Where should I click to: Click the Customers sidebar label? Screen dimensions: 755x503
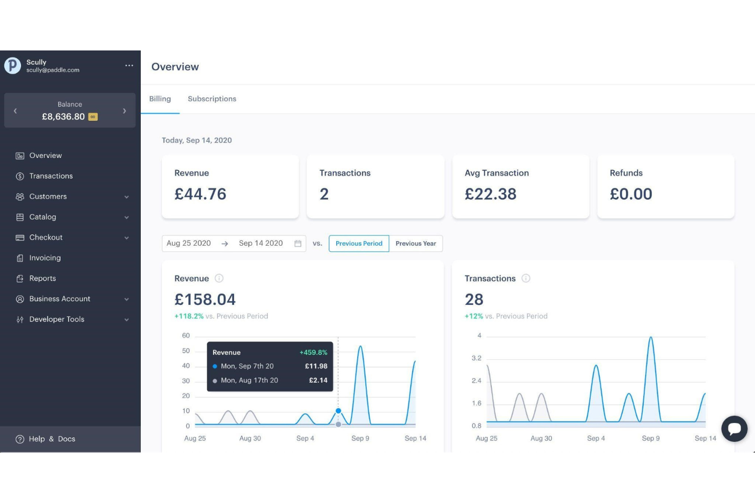pos(48,197)
